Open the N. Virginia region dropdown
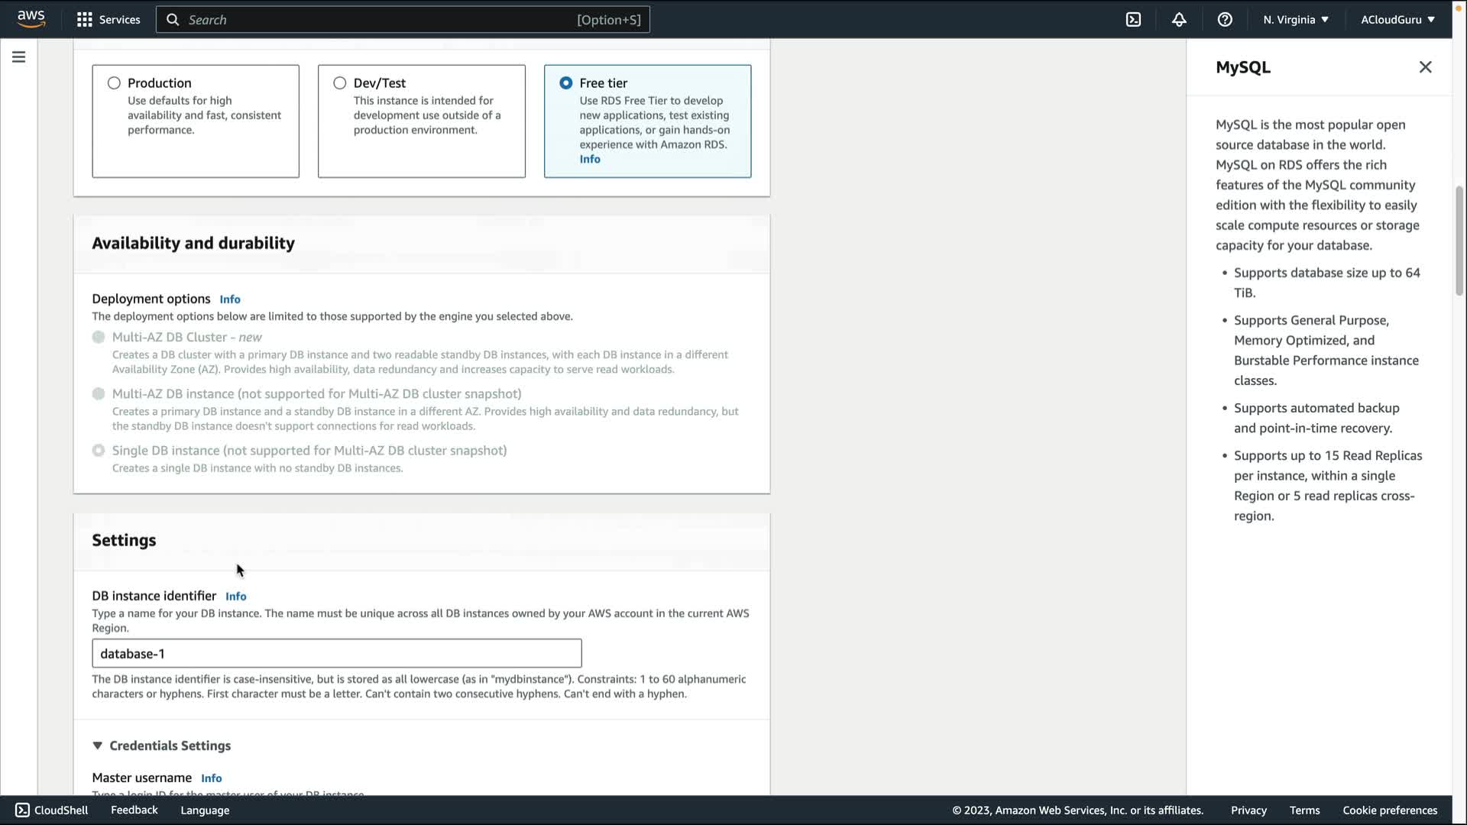Viewport: 1467px width, 825px height. point(1295,20)
